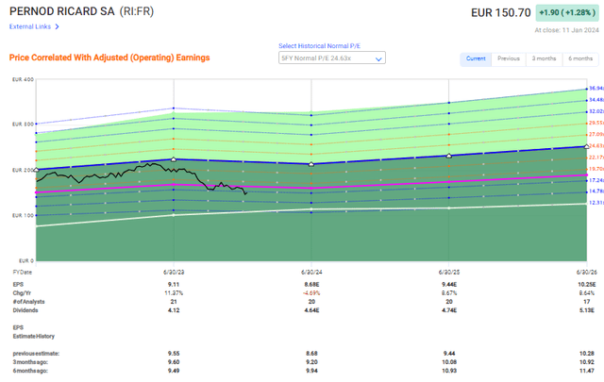Viewport: 604px width, 382px height.
Task: Click the 27.09 P/E line label
Action: (x=596, y=134)
